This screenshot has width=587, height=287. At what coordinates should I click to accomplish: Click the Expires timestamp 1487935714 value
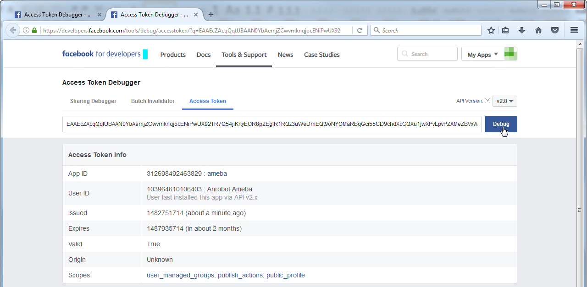[x=165, y=228]
